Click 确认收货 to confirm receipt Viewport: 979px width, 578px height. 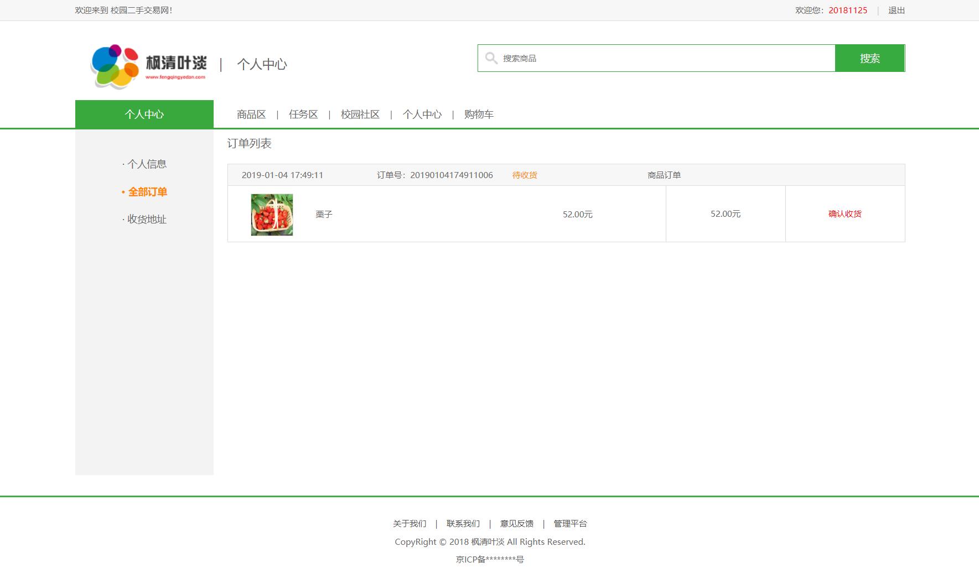pyautogui.click(x=845, y=214)
